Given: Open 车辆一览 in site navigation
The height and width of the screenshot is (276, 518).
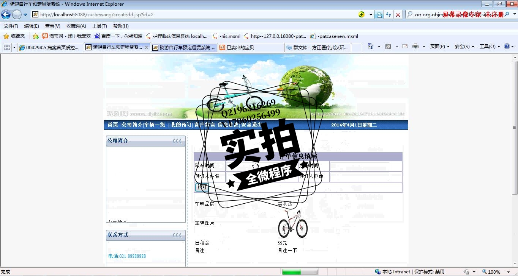Looking at the screenshot, I should (x=155, y=125).
